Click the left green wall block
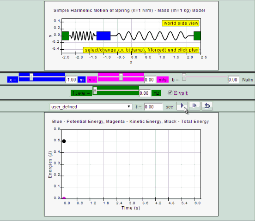255x221 pixels. (65, 36)
